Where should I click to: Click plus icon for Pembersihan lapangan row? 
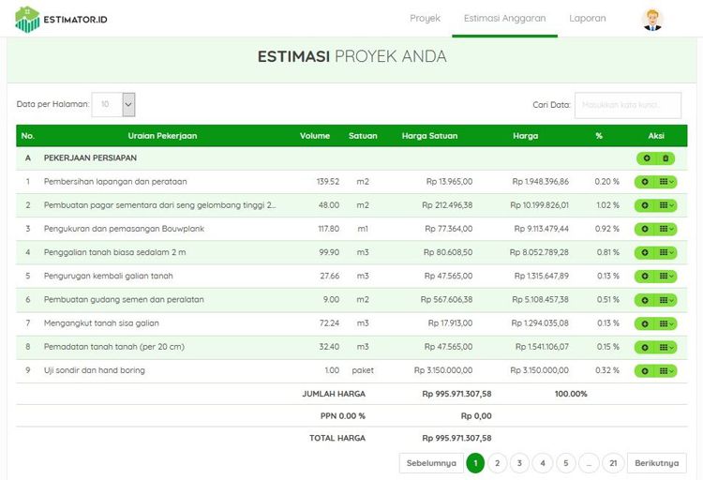pyautogui.click(x=646, y=182)
